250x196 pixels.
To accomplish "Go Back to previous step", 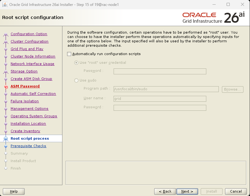I will pos(165,191).
